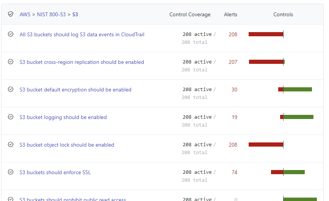Click check-circle icon for default encryption row

tap(11, 89)
